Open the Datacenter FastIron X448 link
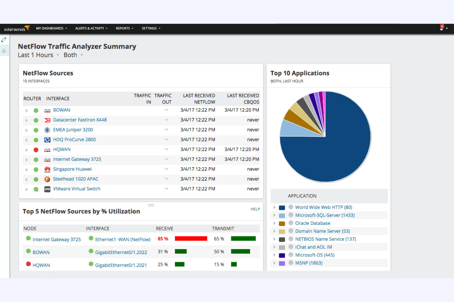This screenshot has width=454, height=302. coord(80,120)
